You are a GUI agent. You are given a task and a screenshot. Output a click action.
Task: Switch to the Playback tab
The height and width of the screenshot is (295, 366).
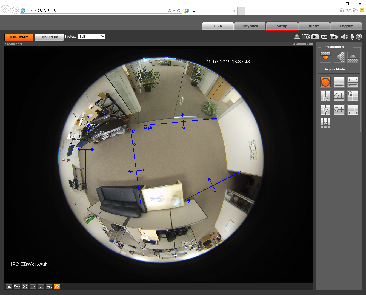250,26
